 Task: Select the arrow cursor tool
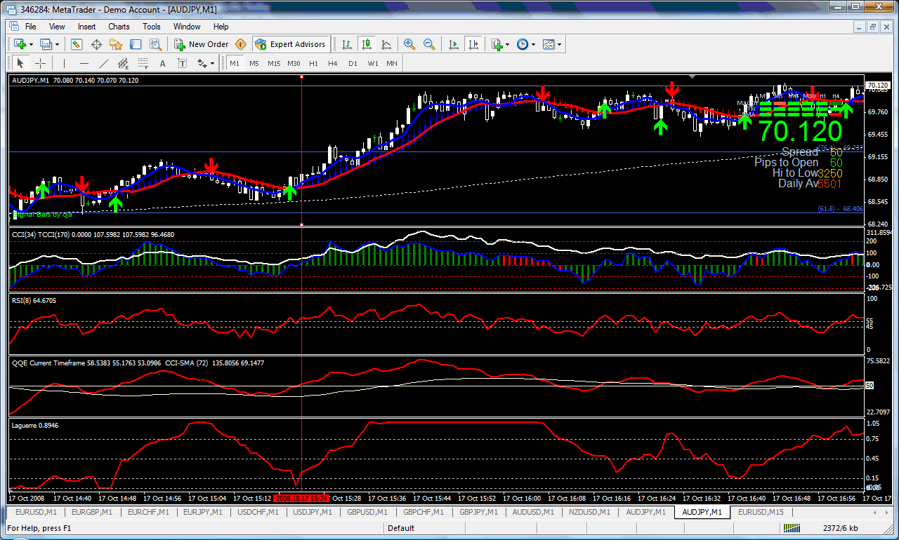point(20,63)
